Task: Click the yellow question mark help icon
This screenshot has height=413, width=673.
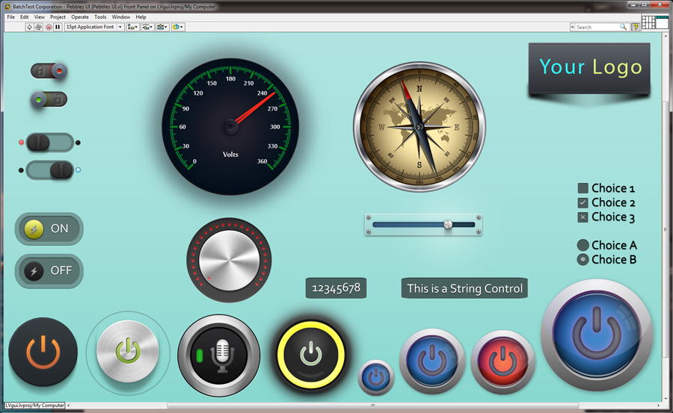Action: (636, 27)
